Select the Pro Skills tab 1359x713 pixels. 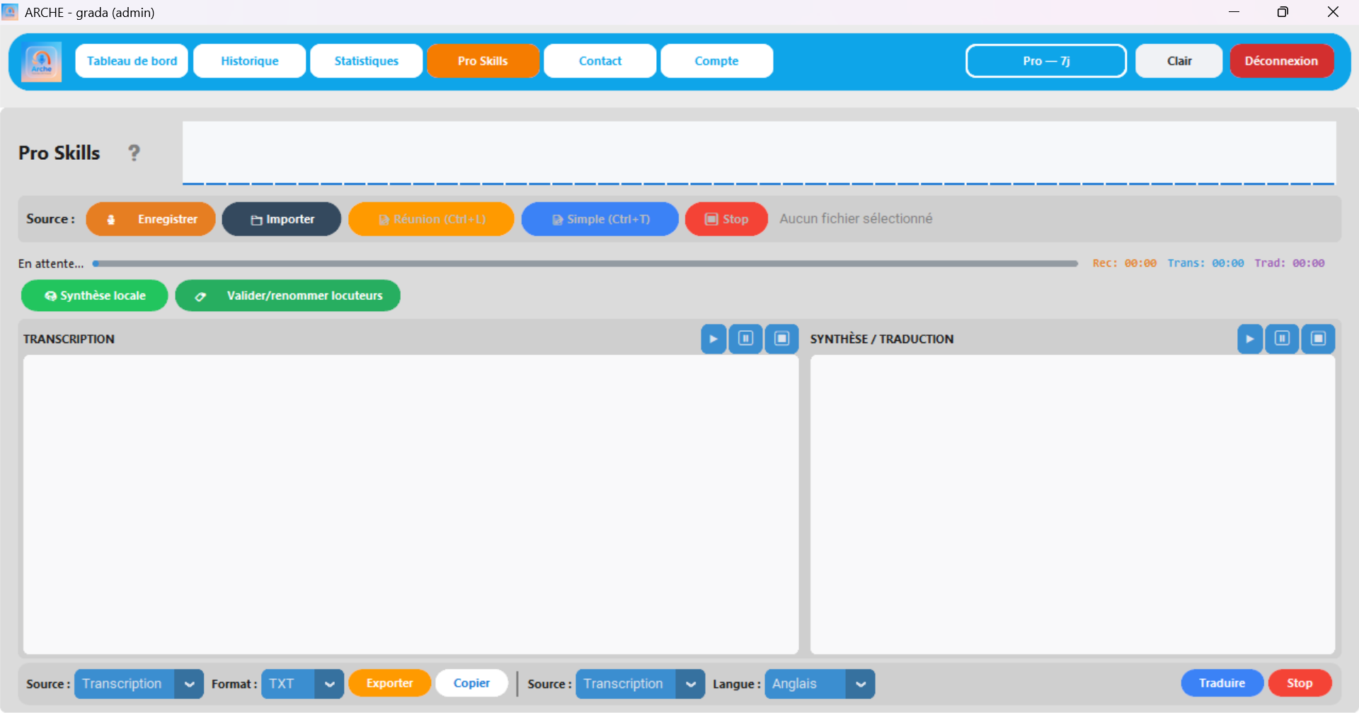click(483, 61)
